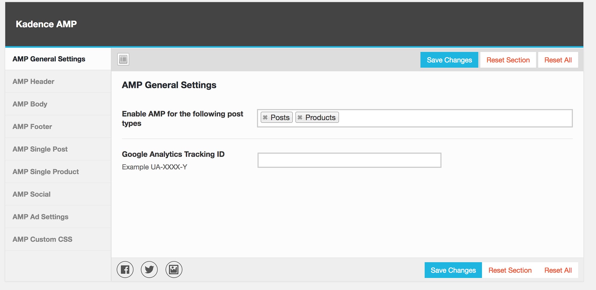The width and height of the screenshot is (596, 290).
Task: Switch to the AMP Header tab
Action: 33,81
